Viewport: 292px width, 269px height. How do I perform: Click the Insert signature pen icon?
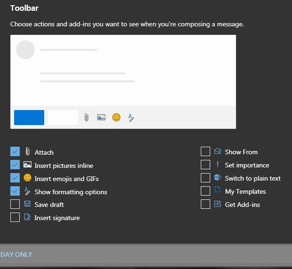pyautogui.click(x=27, y=218)
